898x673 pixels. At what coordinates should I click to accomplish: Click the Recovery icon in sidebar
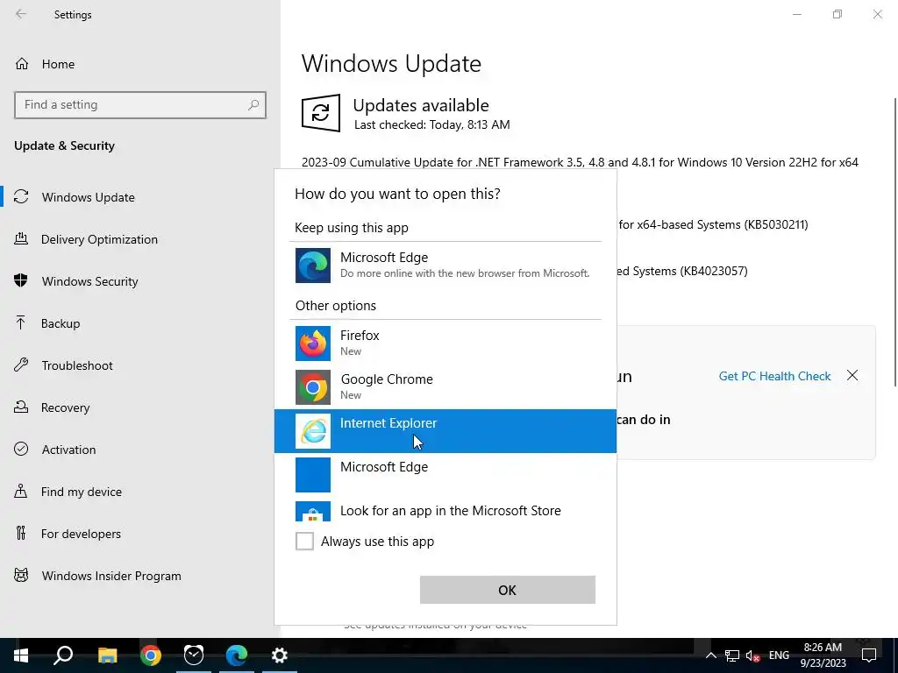(x=21, y=407)
